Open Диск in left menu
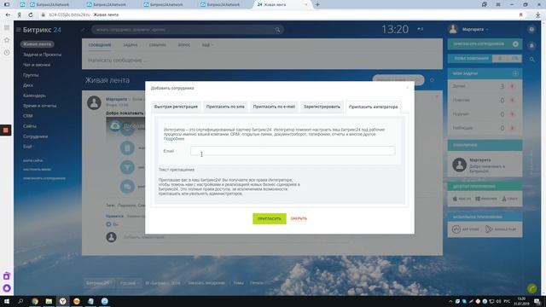 click(28, 85)
